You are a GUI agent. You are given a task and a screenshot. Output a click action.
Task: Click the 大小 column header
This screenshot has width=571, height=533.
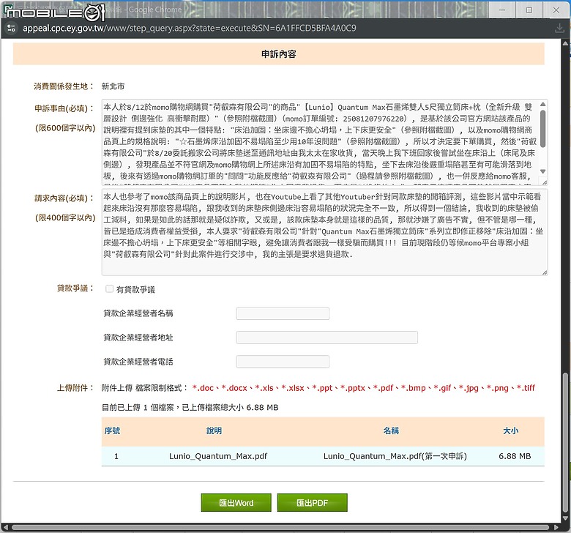[x=510, y=431]
